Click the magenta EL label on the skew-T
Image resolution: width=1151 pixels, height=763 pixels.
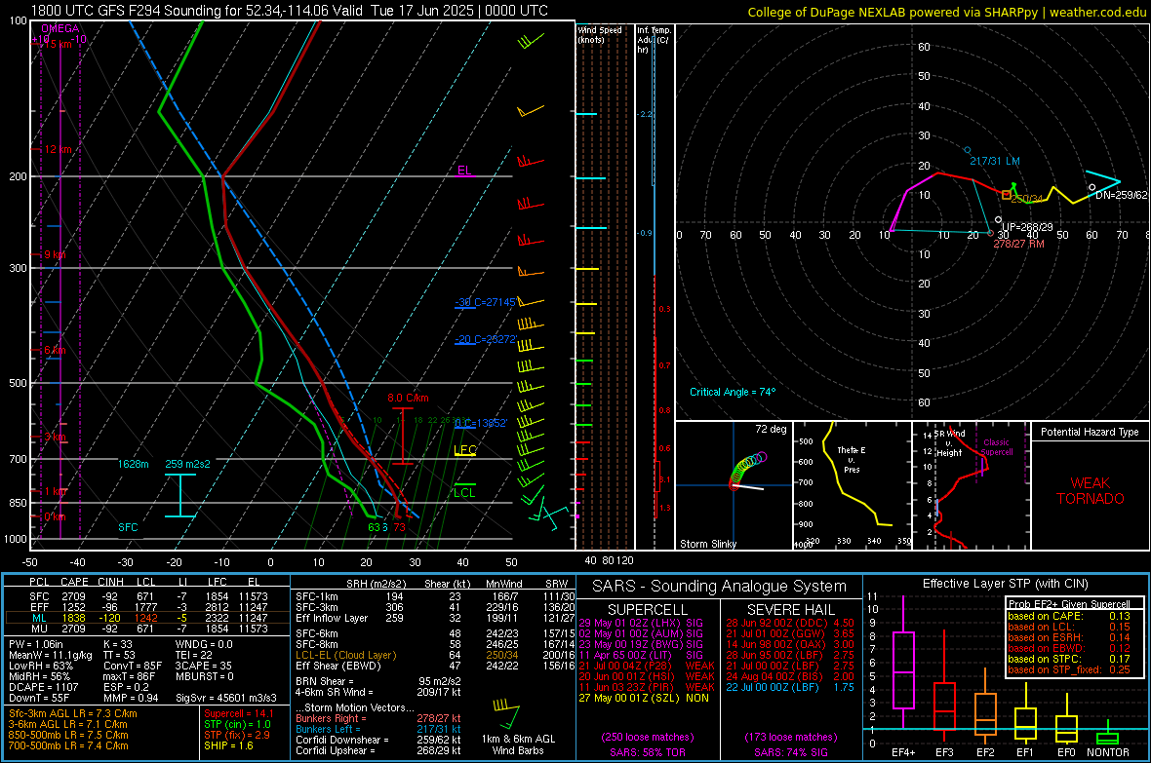click(464, 171)
